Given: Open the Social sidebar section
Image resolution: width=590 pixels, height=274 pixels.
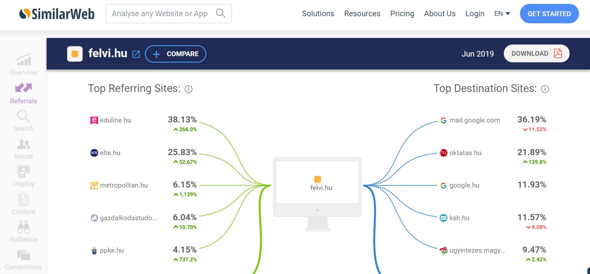Looking at the screenshot, I should click(23, 149).
